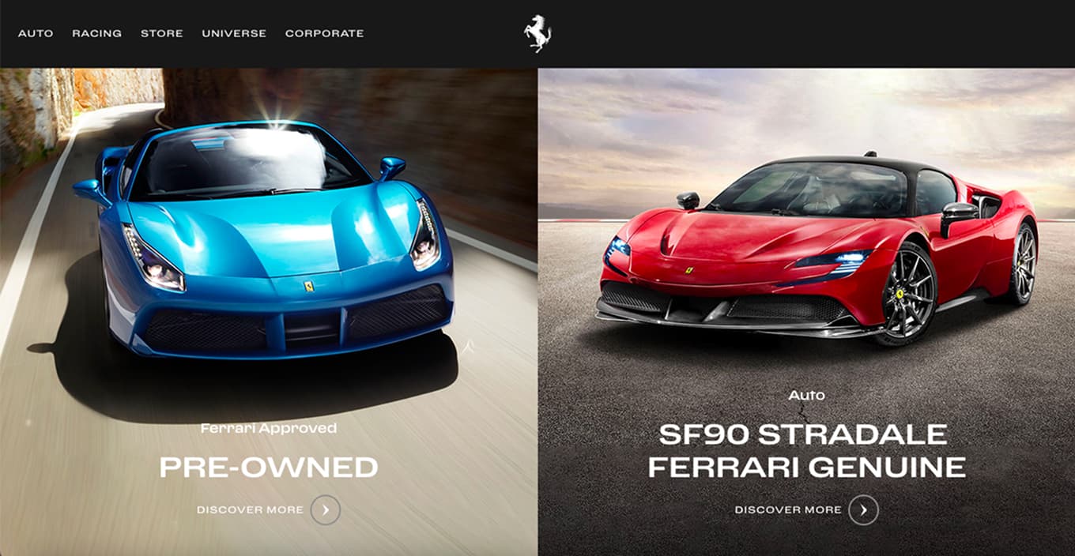The width and height of the screenshot is (1075, 556).
Task: Click the circled arrow under SF90 Stradale
Action: click(x=863, y=510)
